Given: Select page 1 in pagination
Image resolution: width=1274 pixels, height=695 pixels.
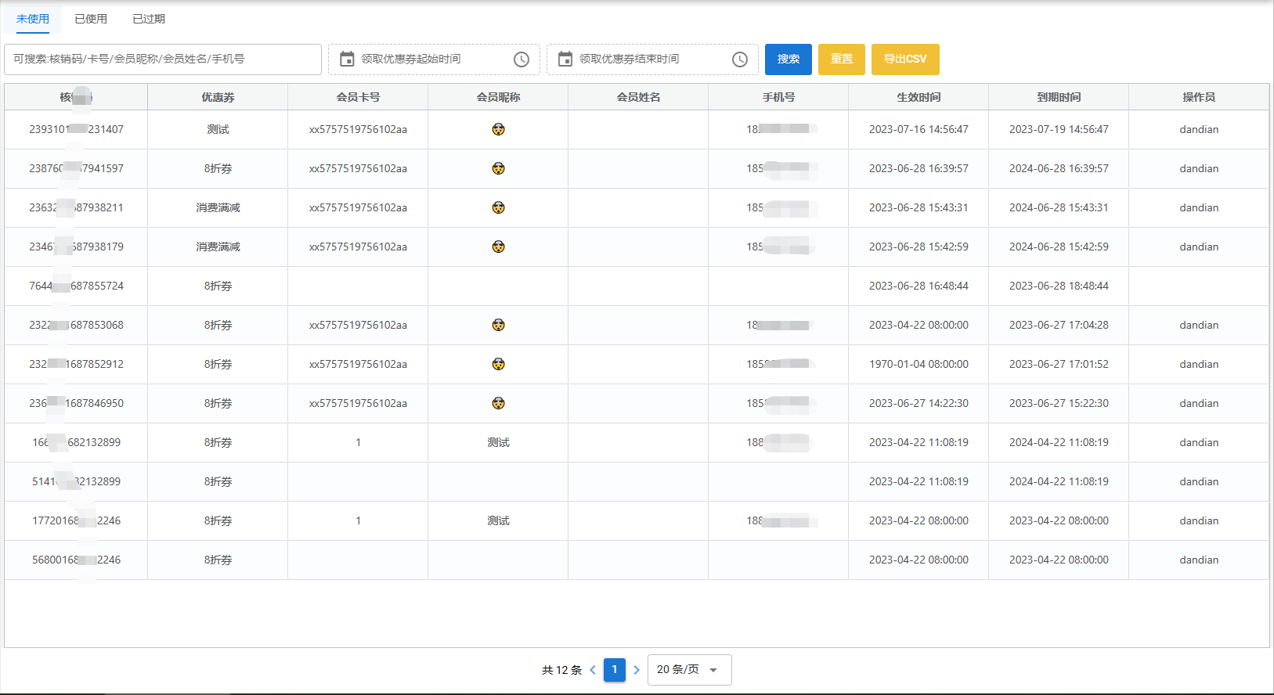Looking at the screenshot, I should coord(615,670).
